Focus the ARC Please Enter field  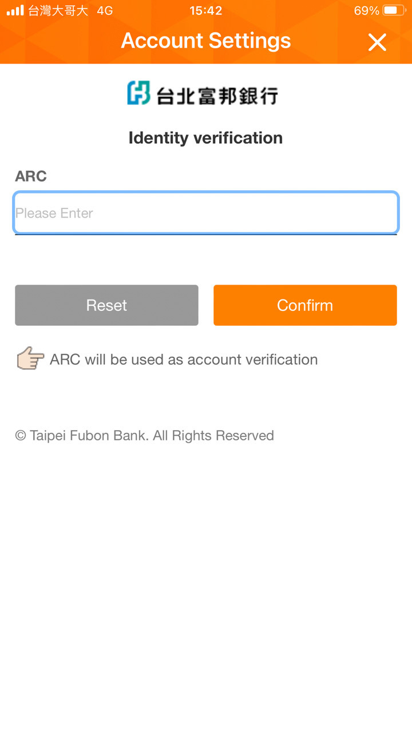(x=206, y=213)
